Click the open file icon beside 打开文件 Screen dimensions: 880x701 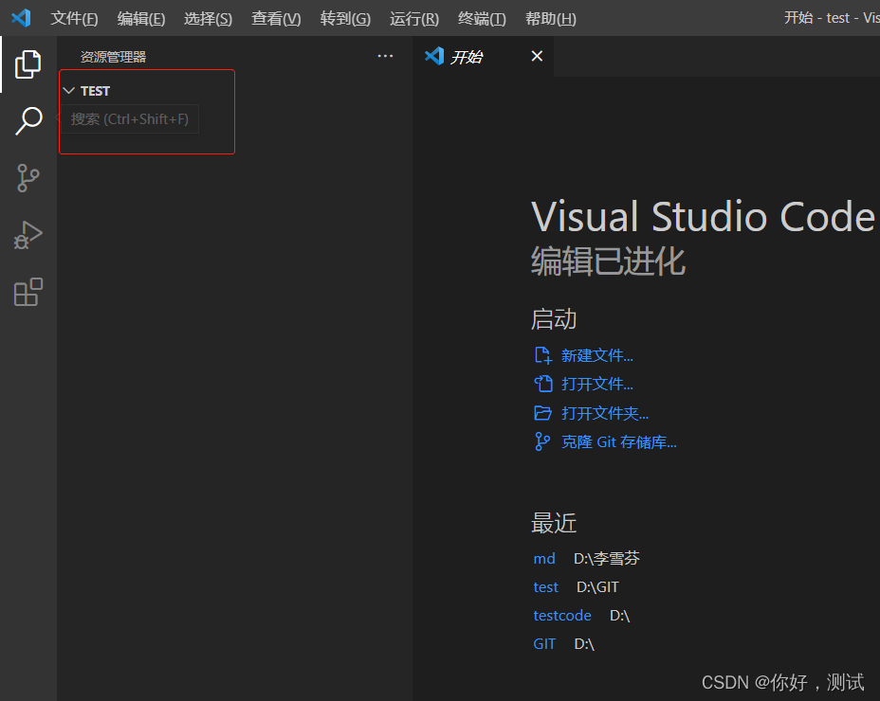click(542, 385)
